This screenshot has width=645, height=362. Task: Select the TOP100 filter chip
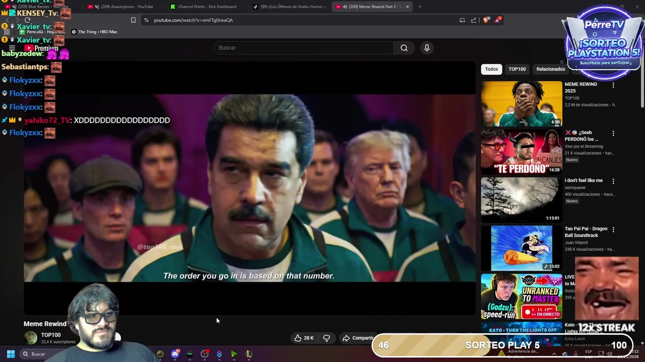517,69
